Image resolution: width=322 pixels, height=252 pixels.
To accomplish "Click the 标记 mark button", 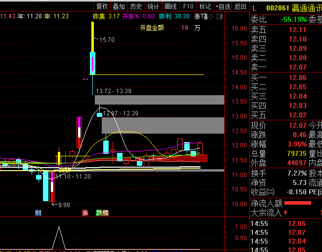I will (205, 6).
